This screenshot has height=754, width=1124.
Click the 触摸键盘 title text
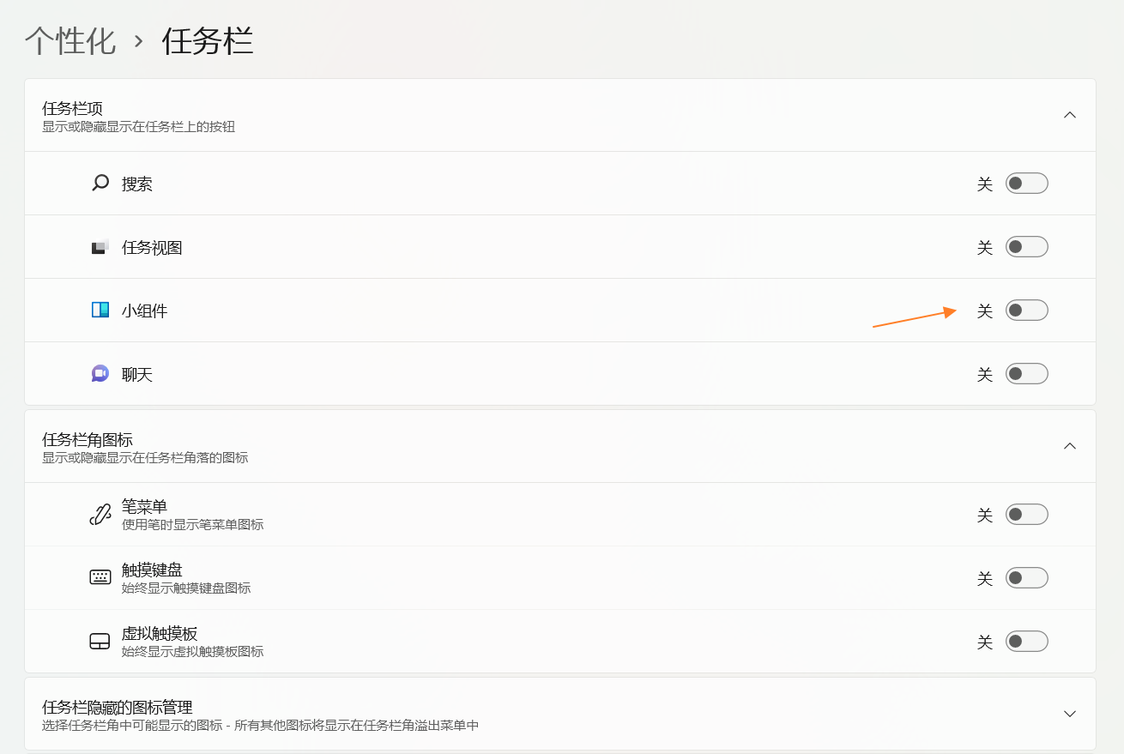tap(152, 570)
